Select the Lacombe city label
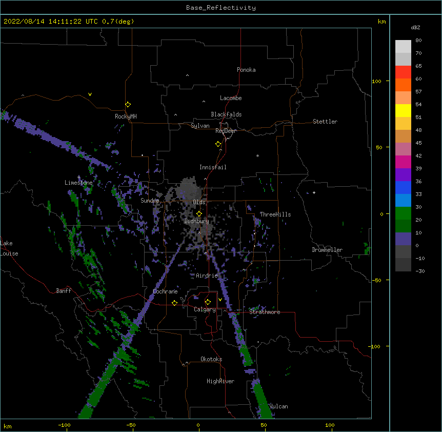 (x=231, y=98)
